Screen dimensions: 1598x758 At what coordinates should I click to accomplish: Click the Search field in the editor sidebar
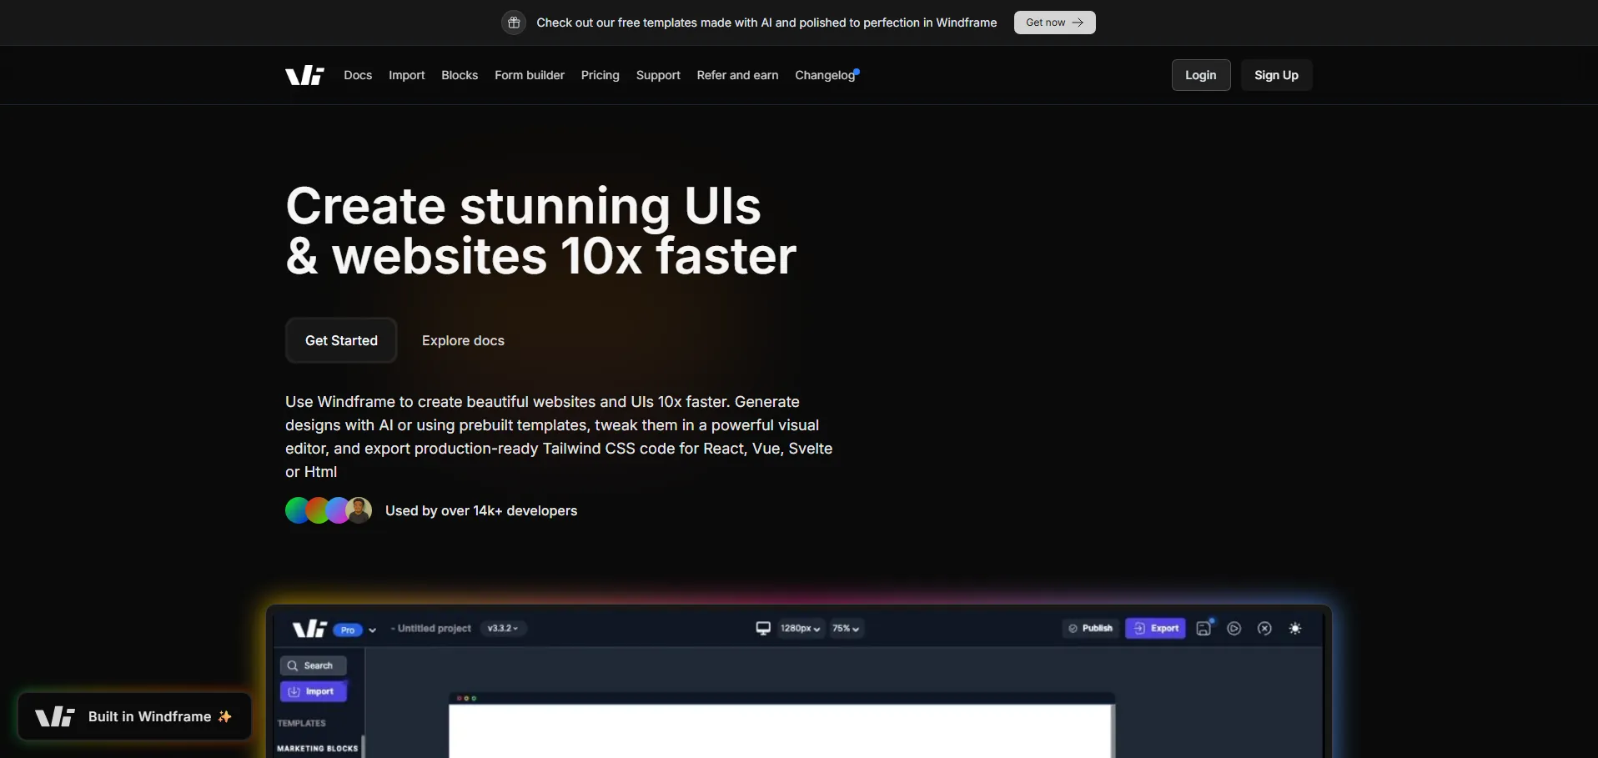pyautogui.click(x=314, y=665)
